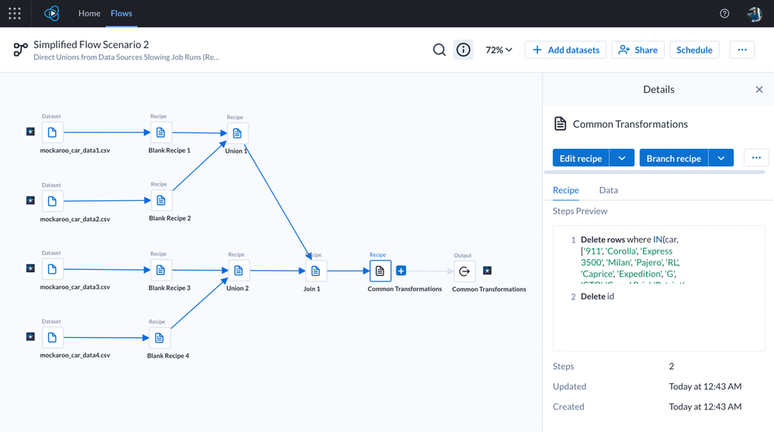This screenshot has height=432, width=774.
Task: Open the recipe more options menu in Details
Action: (x=756, y=158)
